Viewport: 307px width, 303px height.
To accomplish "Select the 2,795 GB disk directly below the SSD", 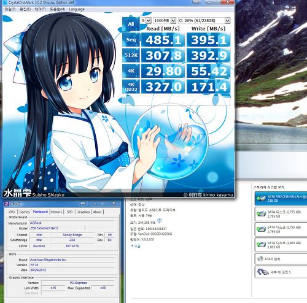I will [x=281, y=214].
